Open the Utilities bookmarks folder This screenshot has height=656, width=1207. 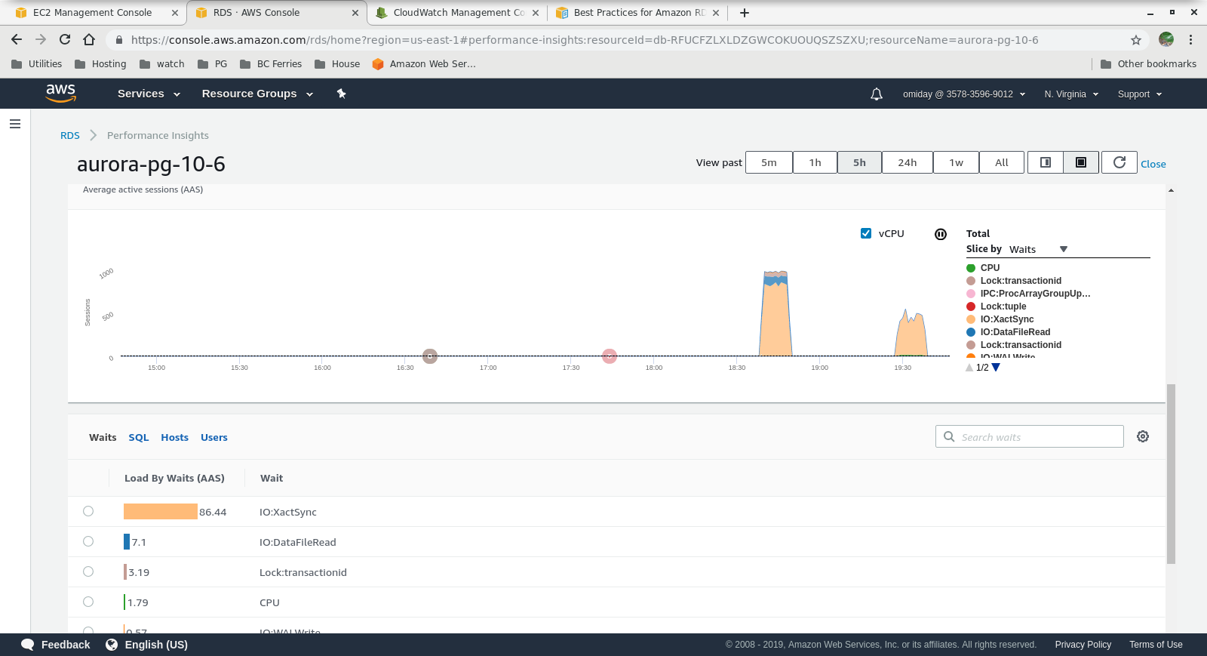37,64
